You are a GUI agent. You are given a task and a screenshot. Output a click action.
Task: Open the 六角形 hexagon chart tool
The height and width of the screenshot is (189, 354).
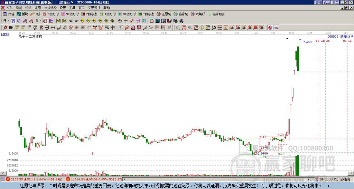(x=197, y=14)
